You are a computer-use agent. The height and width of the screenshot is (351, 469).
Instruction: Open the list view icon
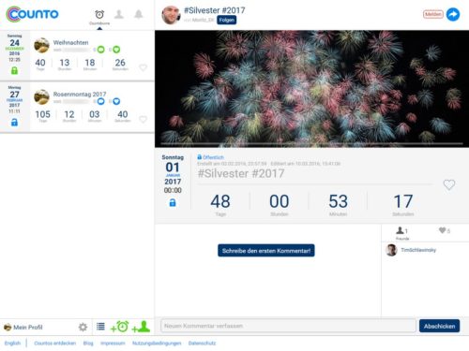[100, 327]
